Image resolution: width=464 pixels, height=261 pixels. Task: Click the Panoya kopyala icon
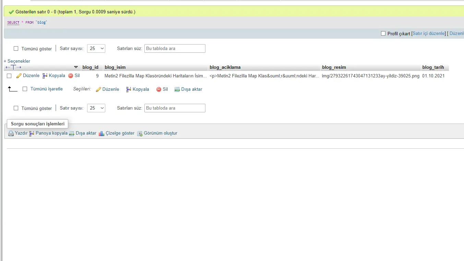(32, 133)
